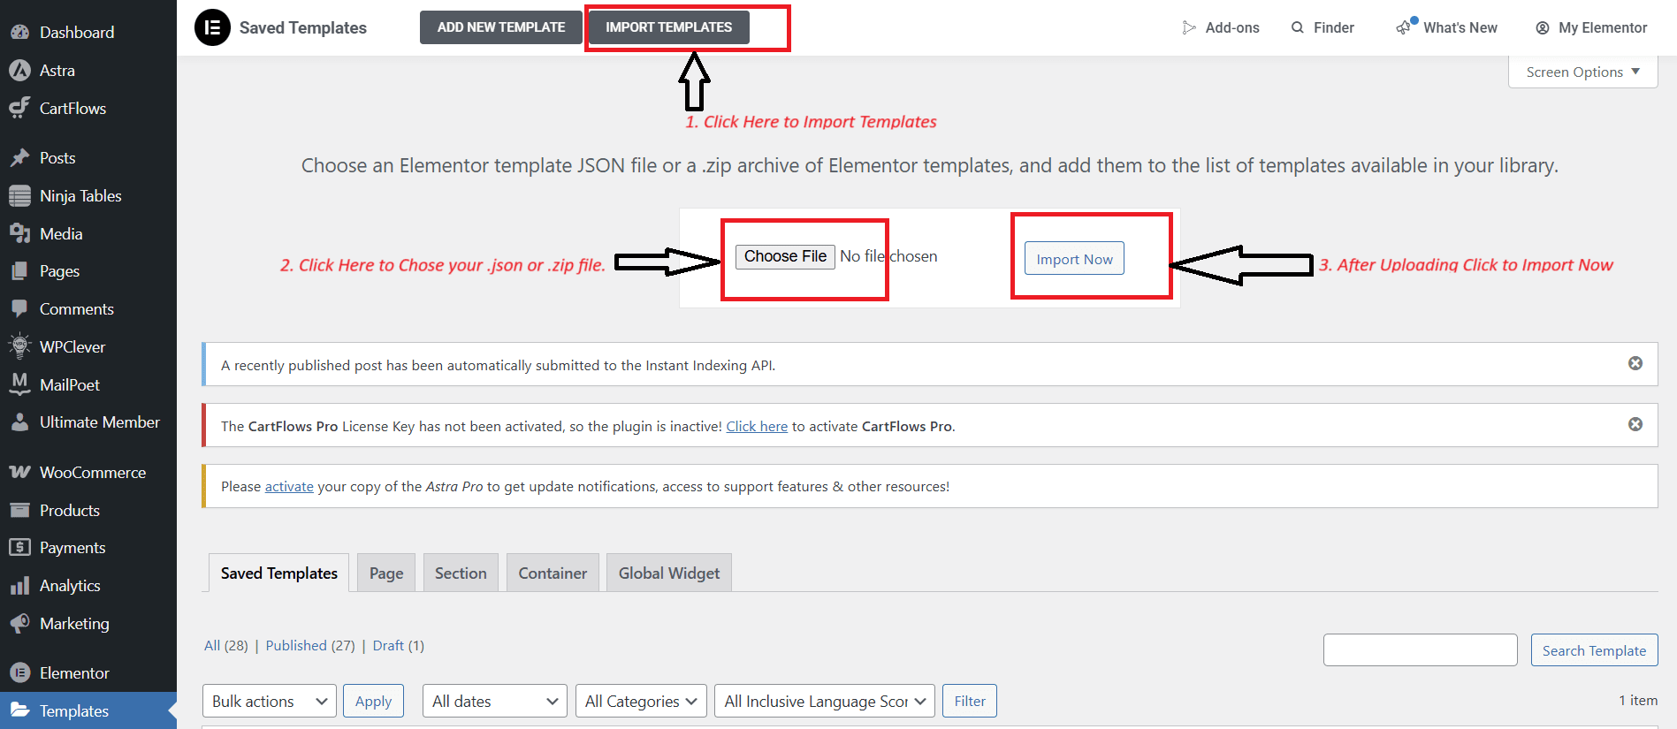Screen dimensions: 1677x729
Task: Click the Posts pin icon
Action: (x=19, y=158)
